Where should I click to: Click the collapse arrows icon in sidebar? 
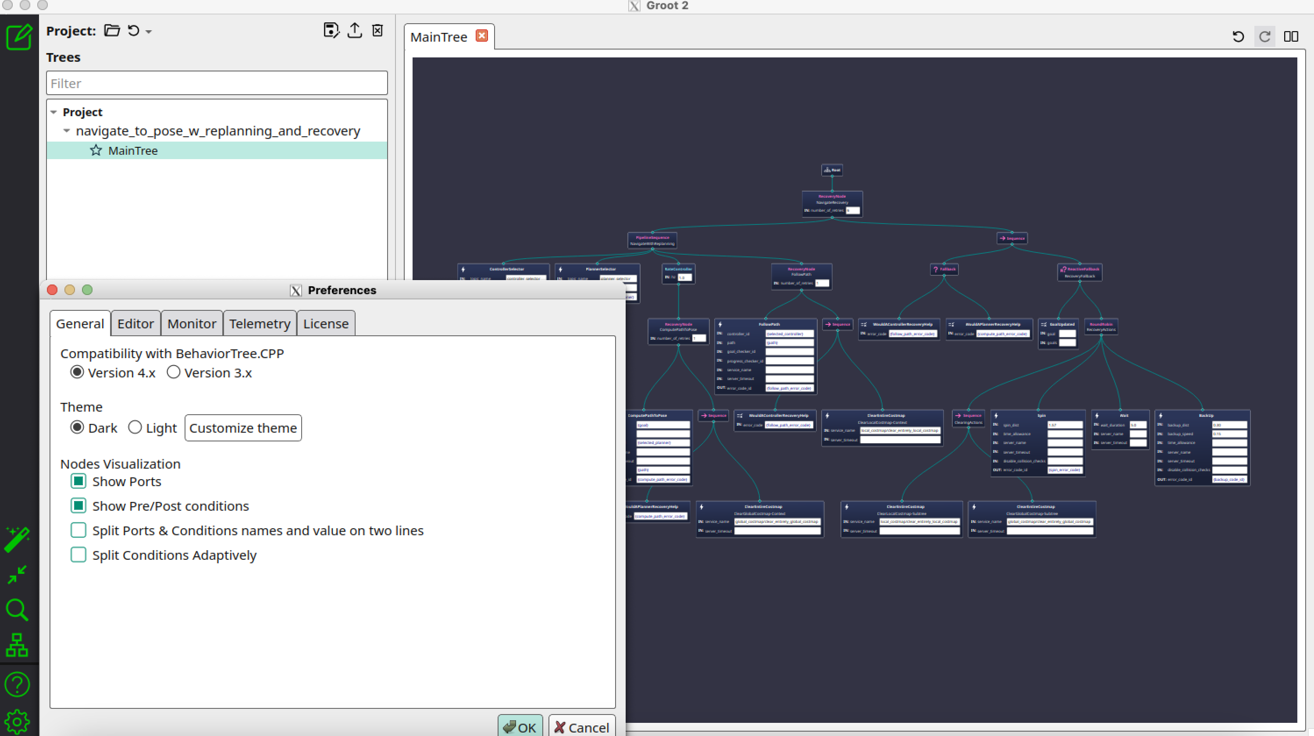(x=17, y=575)
